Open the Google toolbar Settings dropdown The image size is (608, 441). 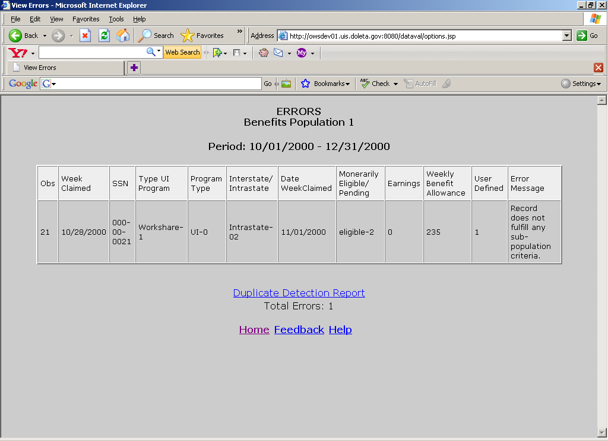pyautogui.click(x=581, y=84)
